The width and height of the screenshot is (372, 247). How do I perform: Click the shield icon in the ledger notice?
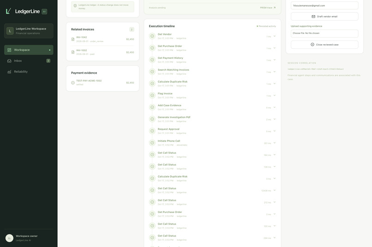(75, 6)
